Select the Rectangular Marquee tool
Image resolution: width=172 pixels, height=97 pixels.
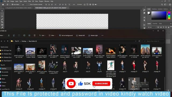tap(2, 14)
